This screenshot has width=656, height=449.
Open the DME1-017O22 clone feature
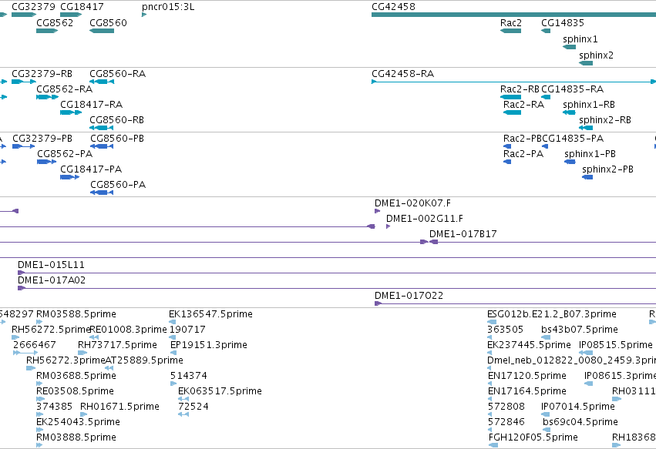pos(516,303)
